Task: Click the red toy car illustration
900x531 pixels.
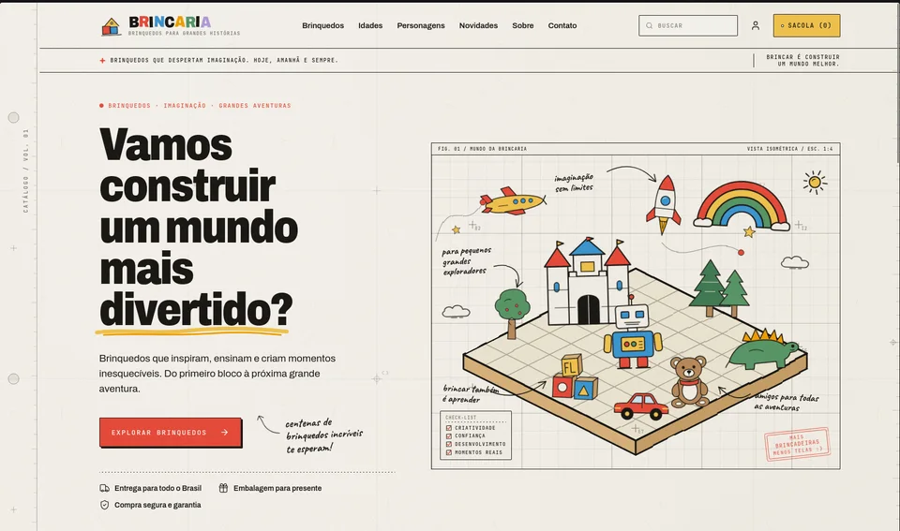Action: pyautogui.click(x=641, y=406)
